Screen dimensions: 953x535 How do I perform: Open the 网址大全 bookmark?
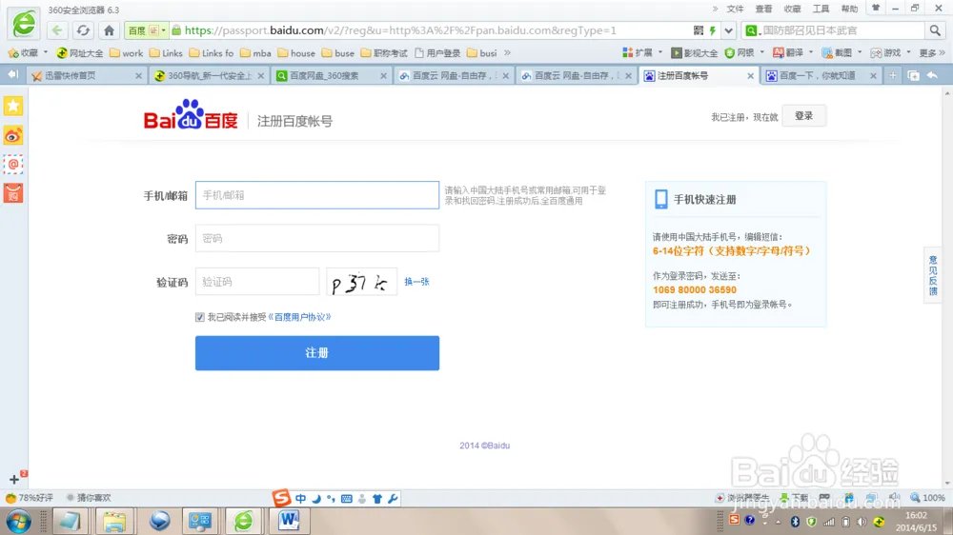click(80, 52)
